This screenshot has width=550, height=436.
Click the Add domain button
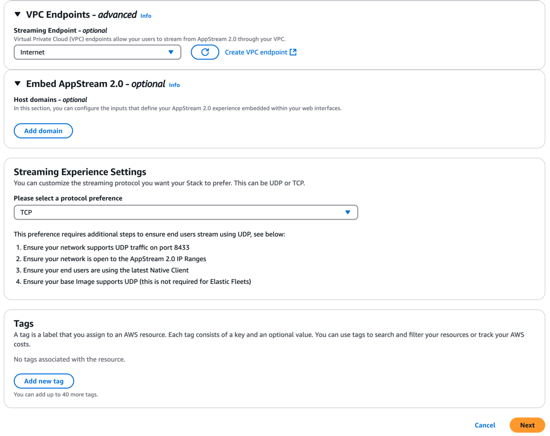pyautogui.click(x=44, y=131)
